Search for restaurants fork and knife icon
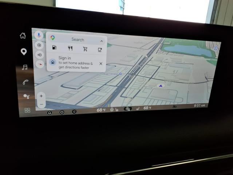Viewport: 233px width, 175px height. tap(70, 48)
